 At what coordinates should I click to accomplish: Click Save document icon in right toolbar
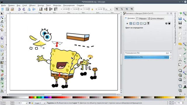(x=180, y=23)
